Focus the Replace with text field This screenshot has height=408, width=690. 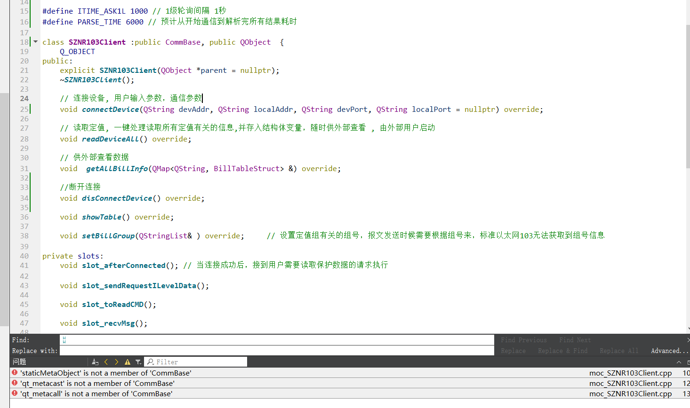click(x=277, y=351)
